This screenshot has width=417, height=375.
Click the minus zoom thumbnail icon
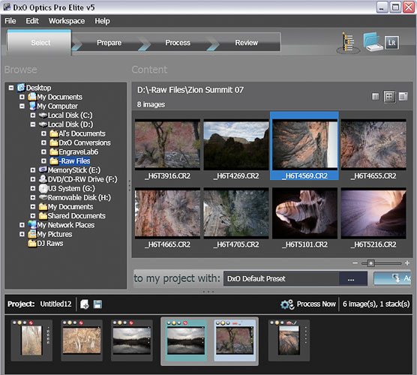pyautogui.click(x=355, y=263)
